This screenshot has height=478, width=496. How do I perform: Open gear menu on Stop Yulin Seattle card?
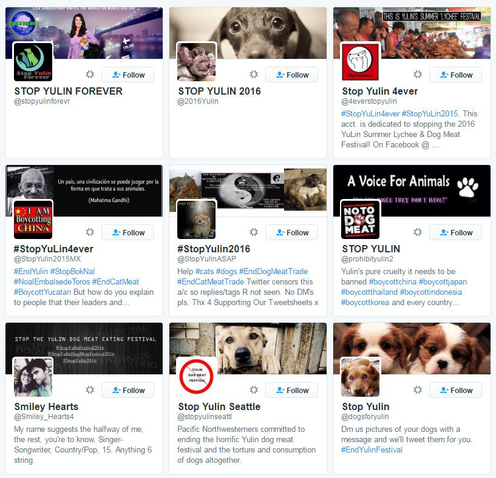click(x=254, y=390)
